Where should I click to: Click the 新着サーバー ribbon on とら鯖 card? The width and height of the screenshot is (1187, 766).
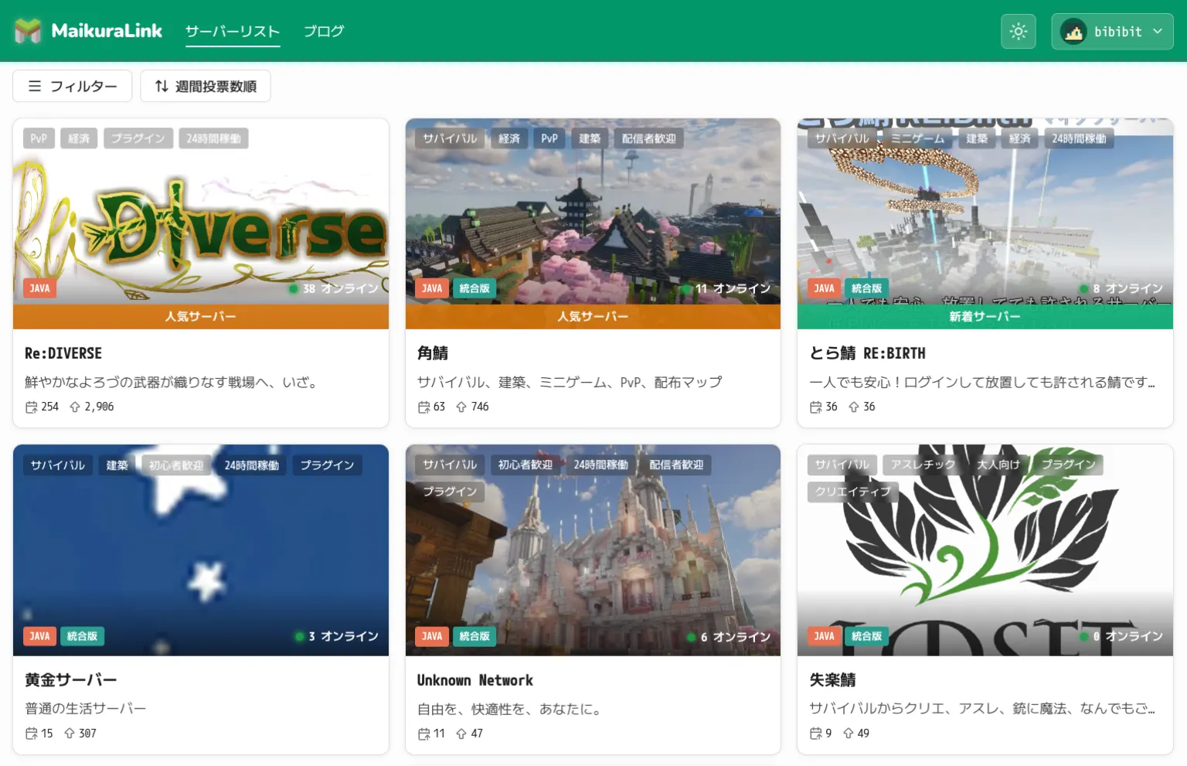pos(985,316)
